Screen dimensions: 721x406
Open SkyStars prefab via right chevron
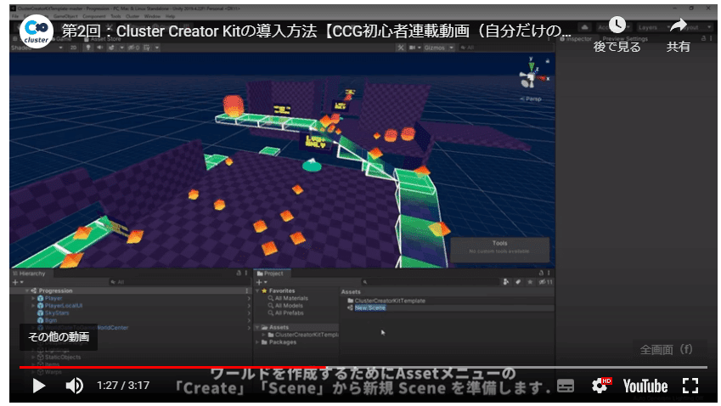click(249, 313)
